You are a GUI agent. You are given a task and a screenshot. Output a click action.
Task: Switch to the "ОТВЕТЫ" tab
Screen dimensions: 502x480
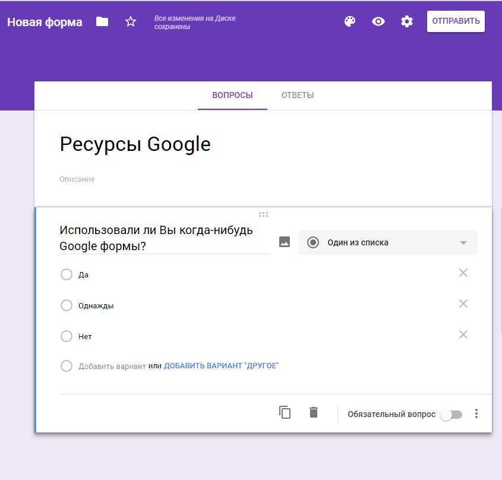point(298,96)
